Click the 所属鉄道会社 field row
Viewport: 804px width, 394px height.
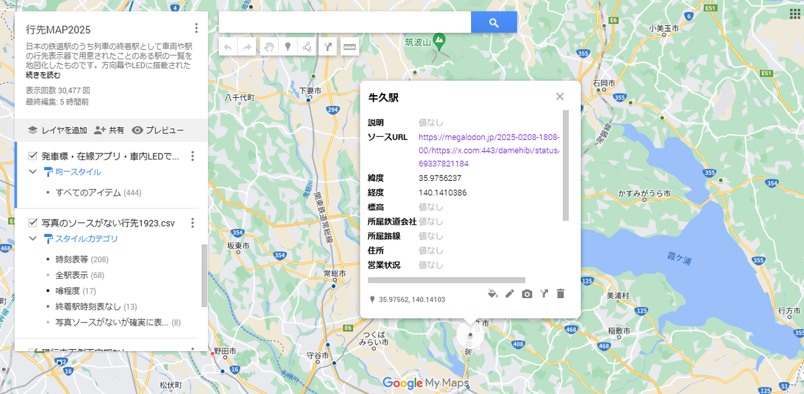pos(464,221)
